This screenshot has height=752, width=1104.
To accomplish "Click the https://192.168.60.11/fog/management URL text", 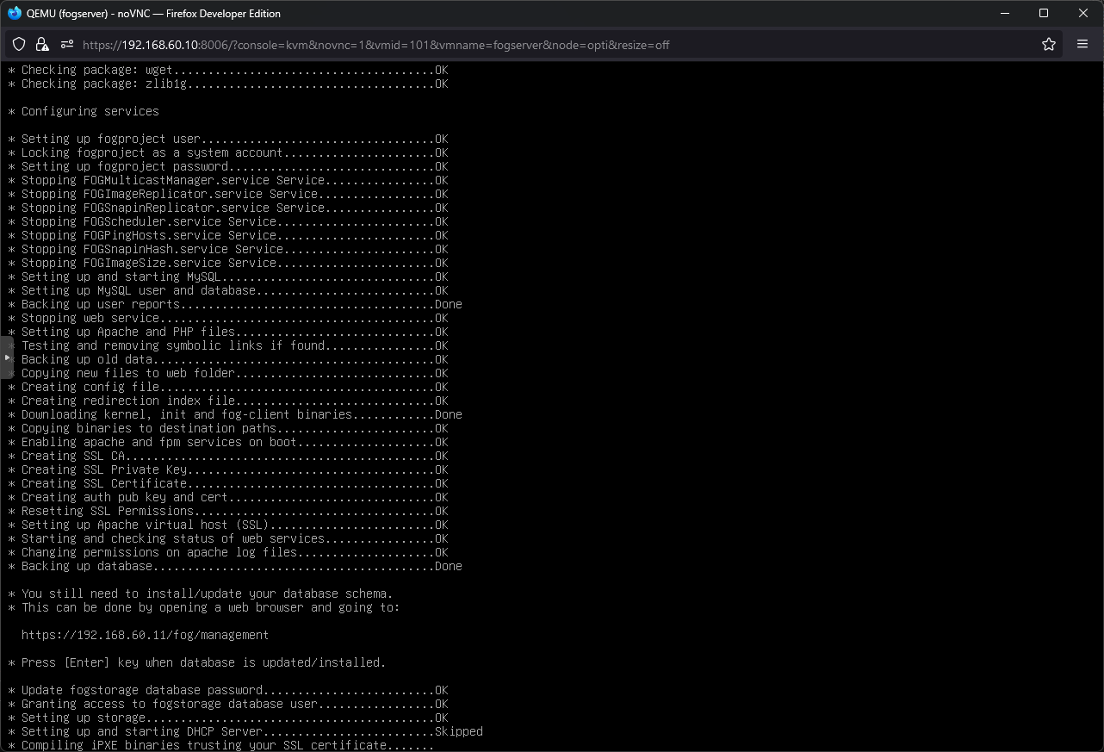I will click(145, 635).
